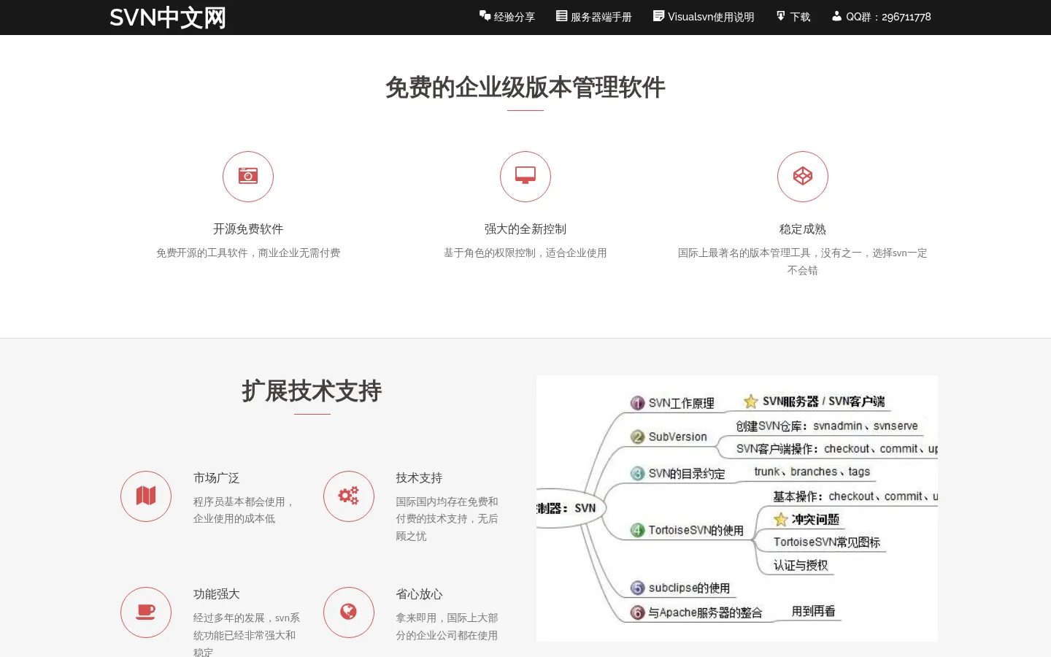Screen dimensions: 1051x657
Task: Click the globe icon beside 省心放心
Action: tap(349, 612)
